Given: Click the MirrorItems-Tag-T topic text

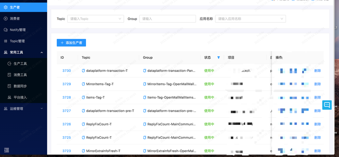Looking at the screenshot, I should [100, 84].
